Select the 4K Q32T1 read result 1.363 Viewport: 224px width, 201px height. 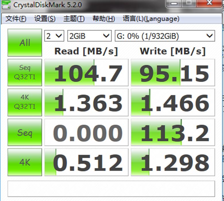86,102
